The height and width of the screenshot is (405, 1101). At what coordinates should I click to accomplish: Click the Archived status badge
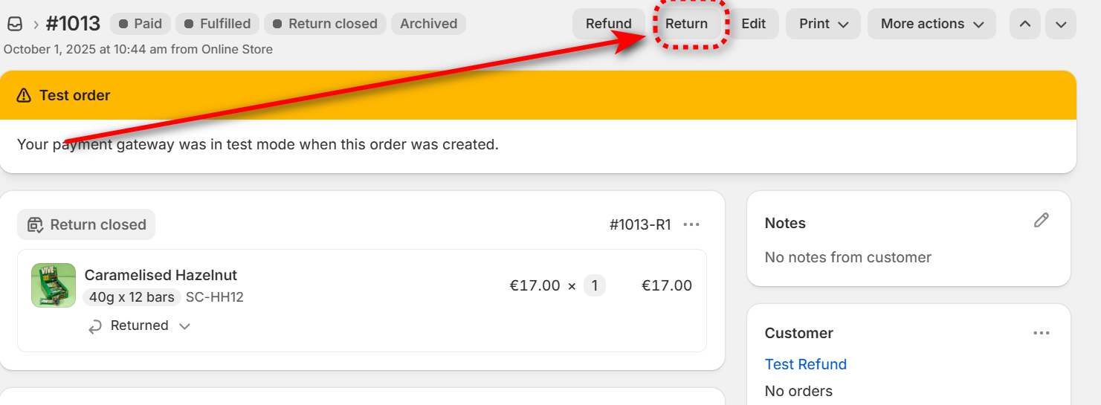(428, 24)
